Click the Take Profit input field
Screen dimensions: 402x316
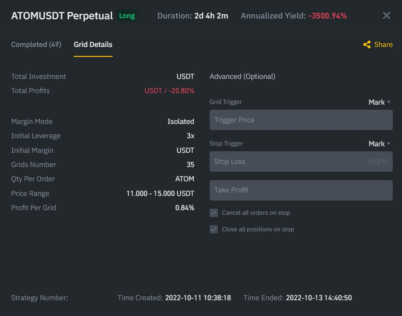(x=301, y=190)
